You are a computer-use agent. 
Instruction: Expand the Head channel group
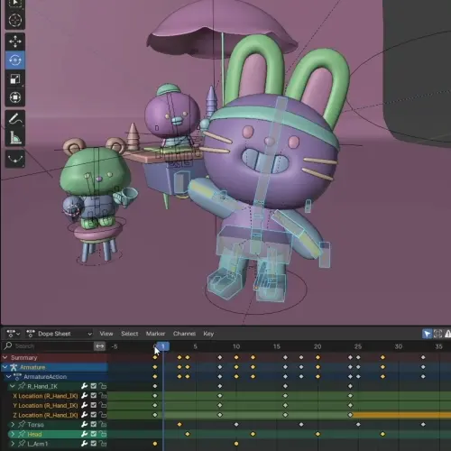13,434
